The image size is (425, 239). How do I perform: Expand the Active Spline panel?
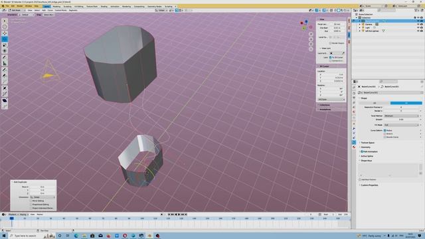click(367, 156)
